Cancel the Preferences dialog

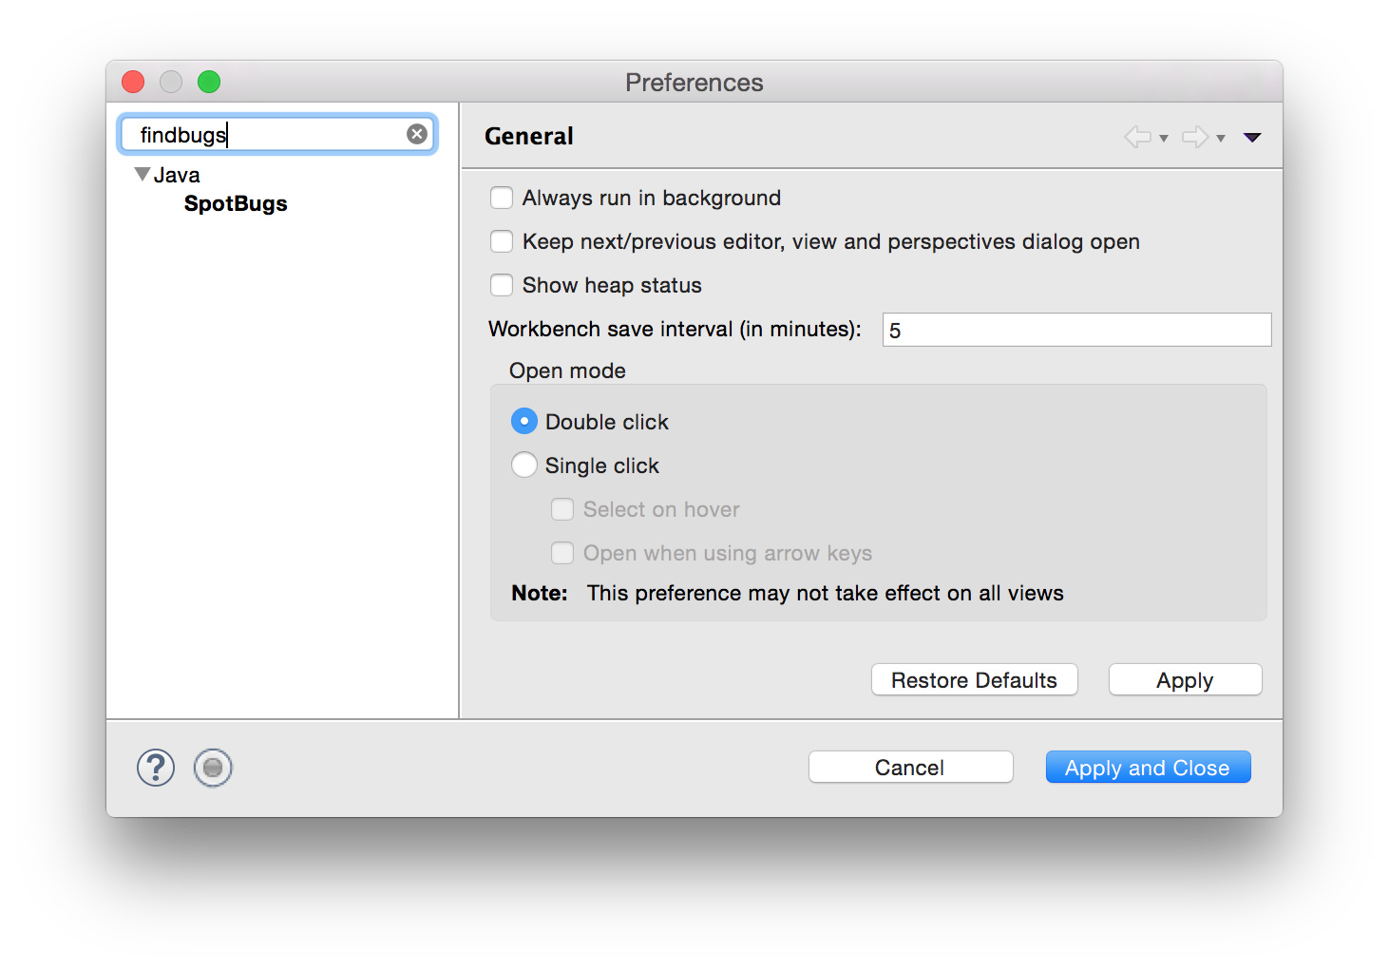point(909,767)
